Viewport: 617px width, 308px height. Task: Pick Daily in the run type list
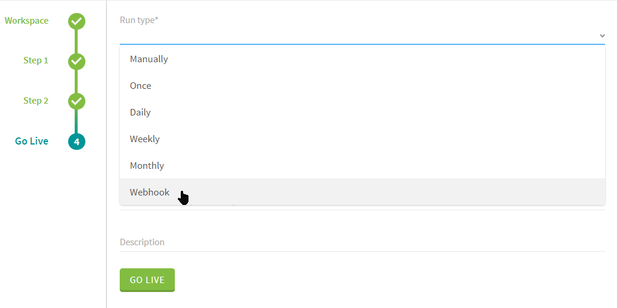140,113
